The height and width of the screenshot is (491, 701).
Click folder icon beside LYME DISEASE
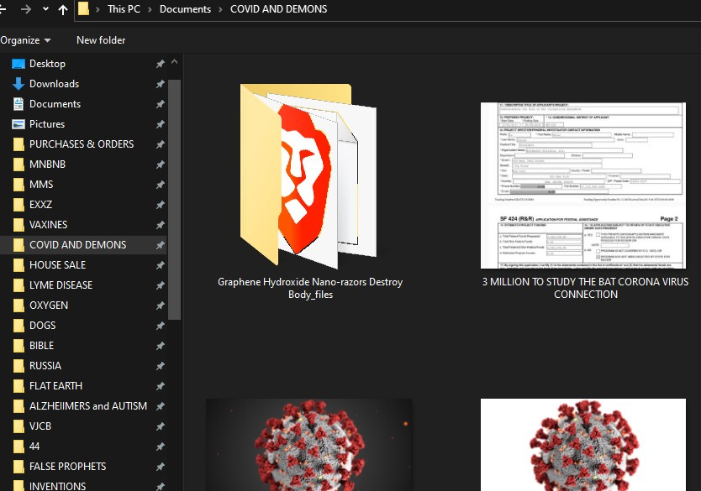(x=18, y=285)
